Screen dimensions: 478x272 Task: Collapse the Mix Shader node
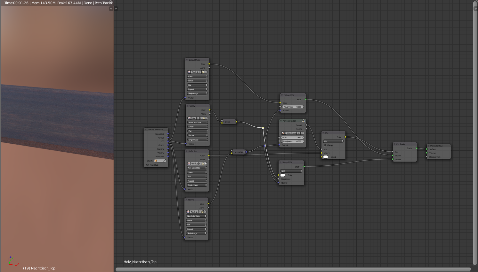(394, 144)
